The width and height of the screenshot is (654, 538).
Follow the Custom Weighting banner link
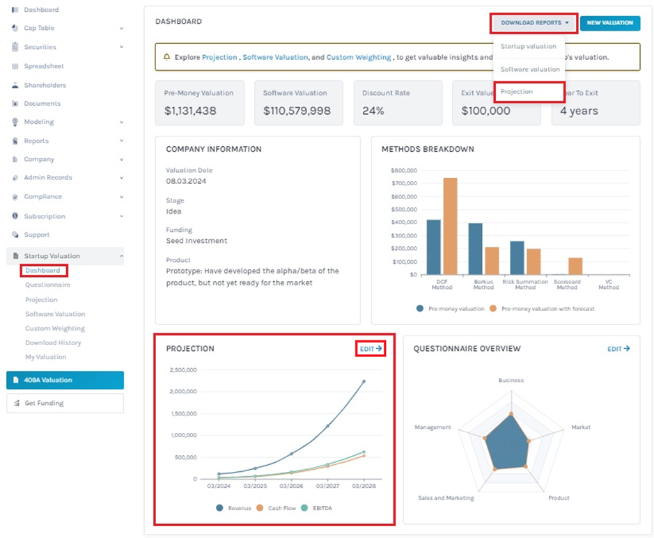[359, 57]
